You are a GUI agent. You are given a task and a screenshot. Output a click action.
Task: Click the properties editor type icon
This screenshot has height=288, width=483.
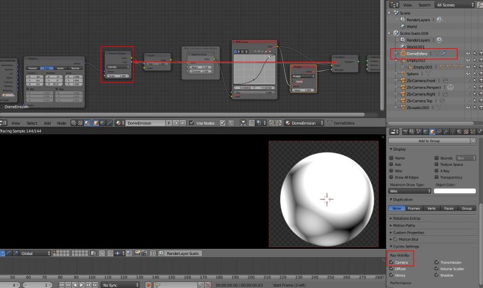(x=394, y=132)
